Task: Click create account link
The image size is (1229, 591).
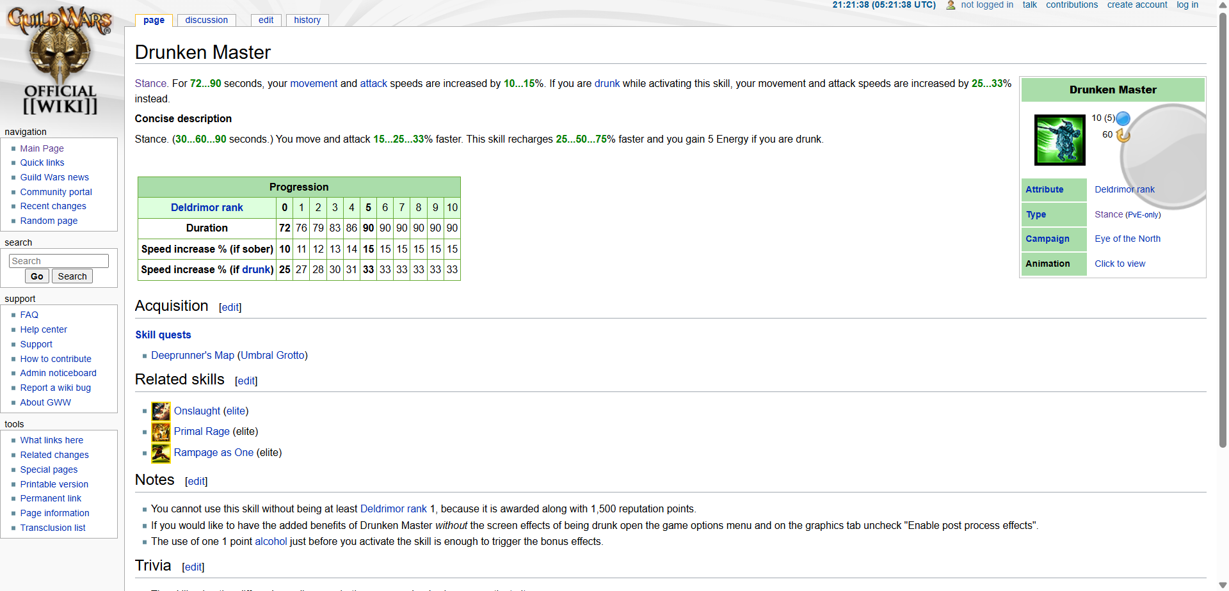Action: click(1137, 4)
